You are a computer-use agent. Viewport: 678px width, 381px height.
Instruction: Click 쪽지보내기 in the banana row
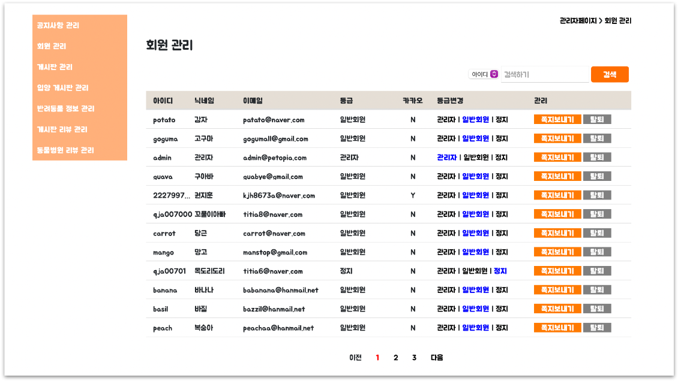click(557, 290)
